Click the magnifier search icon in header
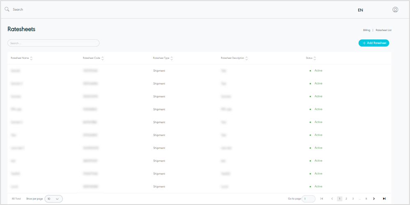The height and width of the screenshot is (205, 410). point(7,9)
